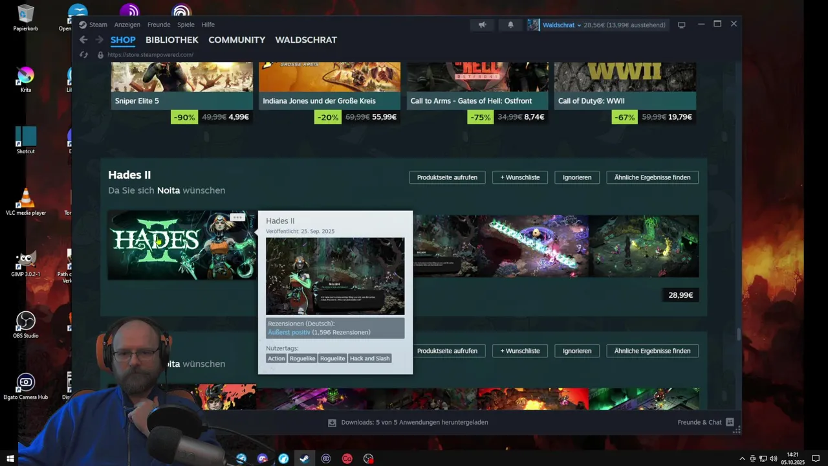Open the Elgato Camera Hub desktop icon
The image size is (828, 466).
pos(26,386)
